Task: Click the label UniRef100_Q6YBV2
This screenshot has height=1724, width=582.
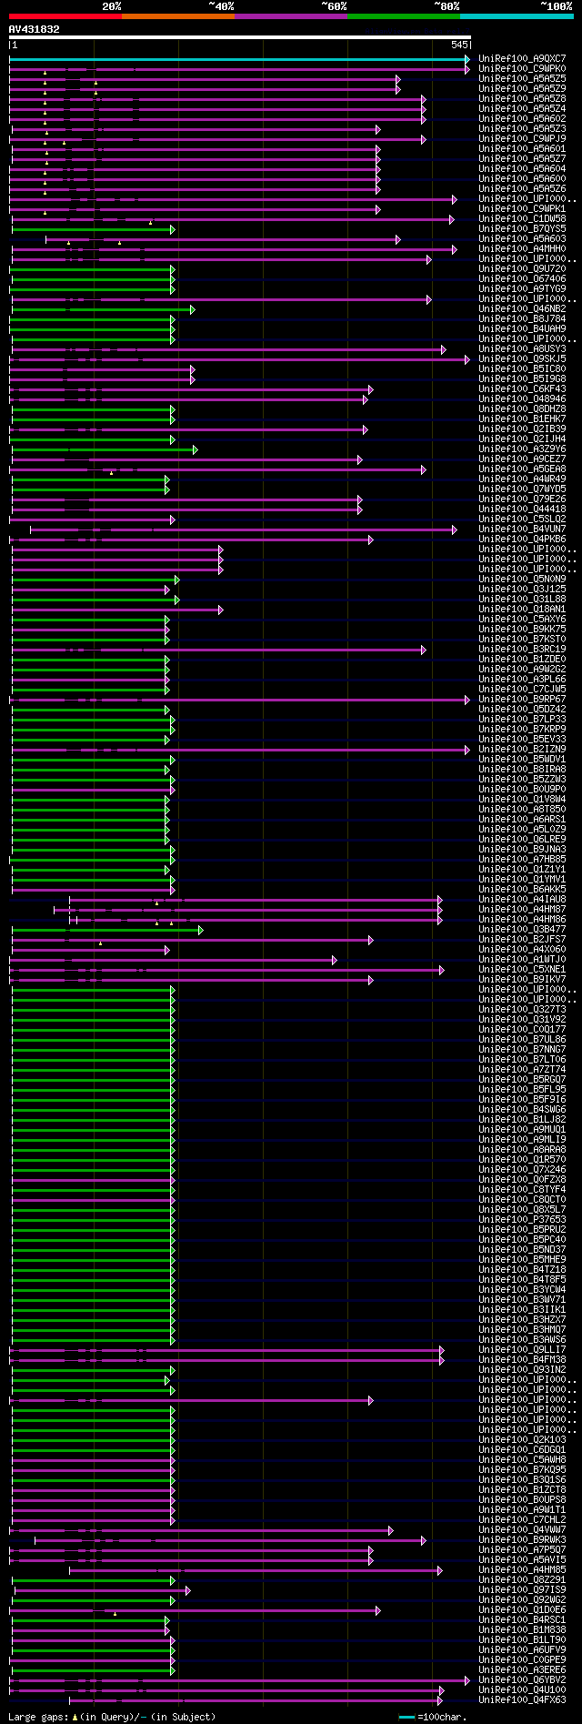Action: tap(522, 1680)
